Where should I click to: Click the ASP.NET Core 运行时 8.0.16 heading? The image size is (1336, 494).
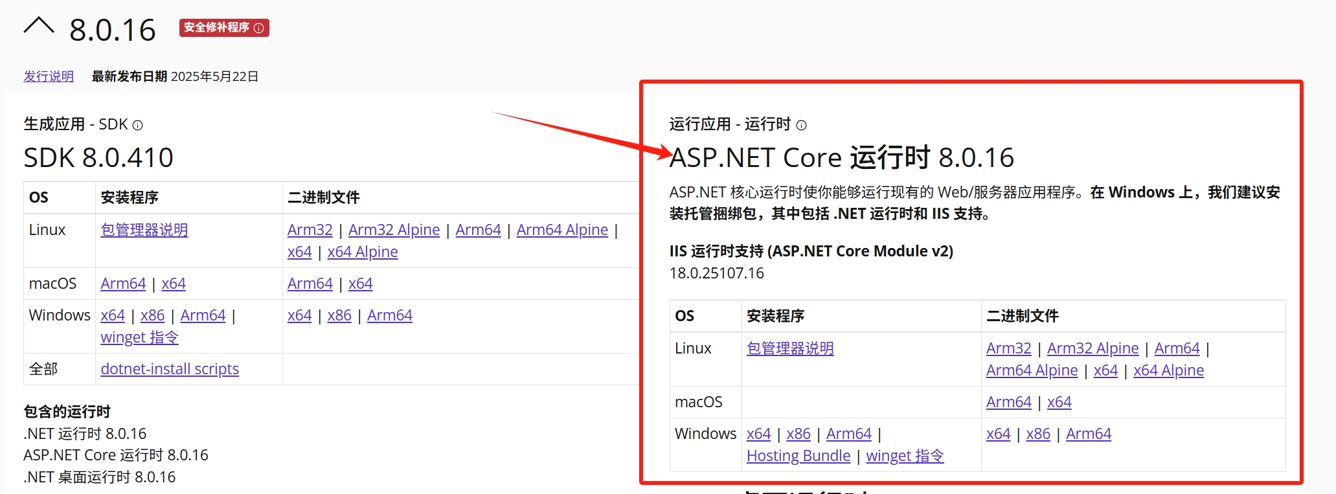[842, 157]
